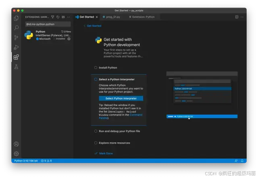Toggle the Install Python step circle
This screenshot has height=178, width=258.
(96, 68)
